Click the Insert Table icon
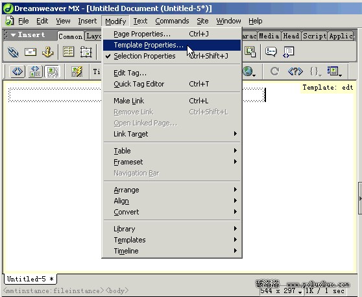Image resolution: width=362 pixels, height=297 pixels. [68, 51]
